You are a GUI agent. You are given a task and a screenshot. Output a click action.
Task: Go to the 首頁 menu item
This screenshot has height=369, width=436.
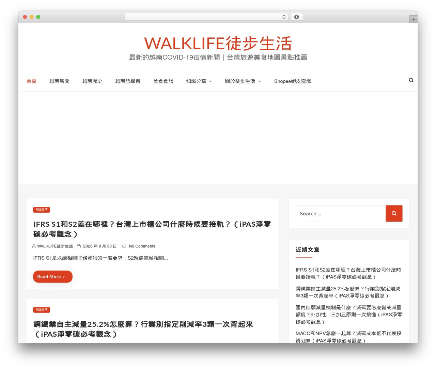pyautogui.click(x=31, y=81)
